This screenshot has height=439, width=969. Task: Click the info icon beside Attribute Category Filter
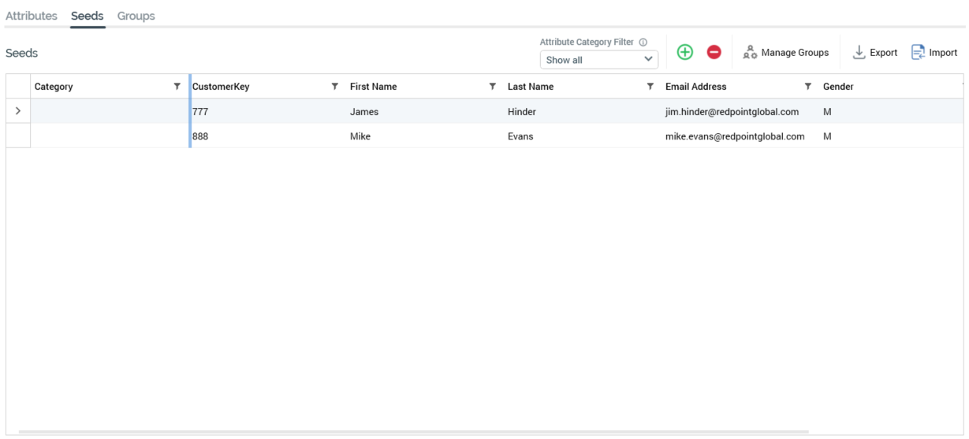[x=643, y=43]
